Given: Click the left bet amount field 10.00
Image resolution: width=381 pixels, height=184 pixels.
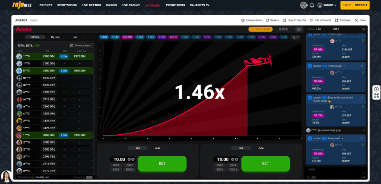Looking at the screenshot, I should [119, 159].
